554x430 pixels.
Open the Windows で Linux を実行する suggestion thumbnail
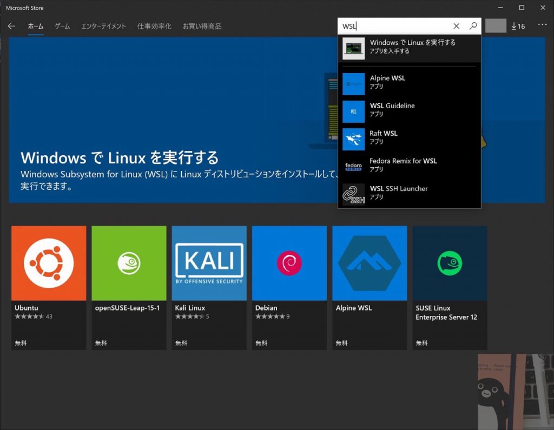click(x=353, y=48)
